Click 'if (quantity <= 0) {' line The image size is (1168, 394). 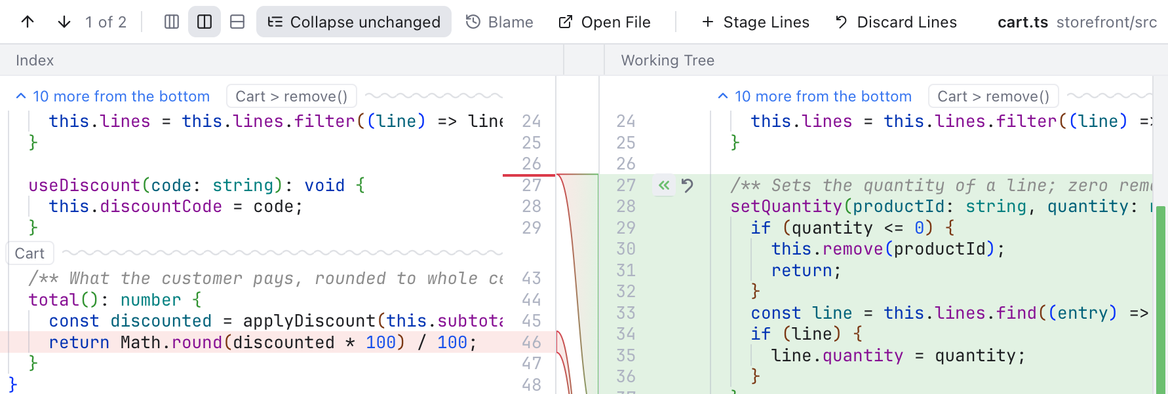coord(853,228)
